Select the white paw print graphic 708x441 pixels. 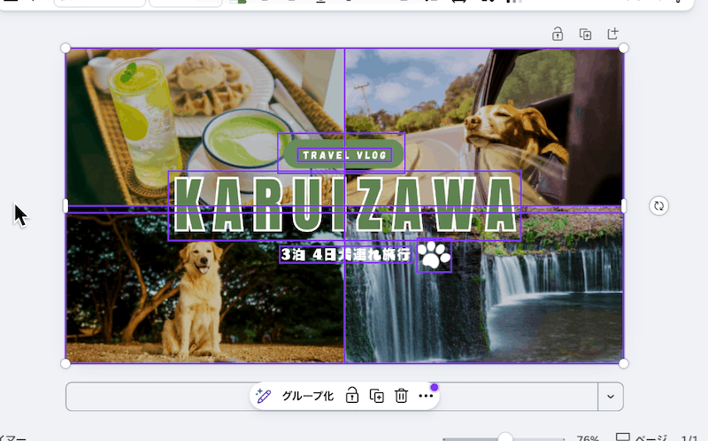434,255
